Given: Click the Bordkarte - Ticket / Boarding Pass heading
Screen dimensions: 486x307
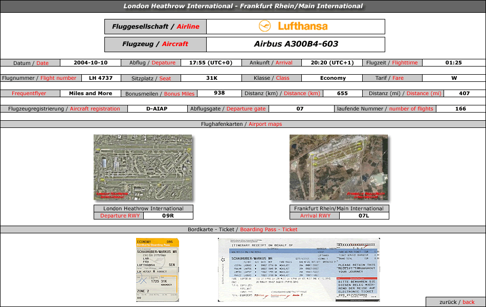Looking at the screenshot, I should (x=242, y=229).
